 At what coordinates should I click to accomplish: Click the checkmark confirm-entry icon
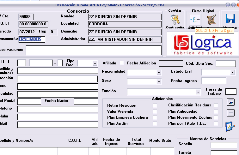(x=230, y=126)
